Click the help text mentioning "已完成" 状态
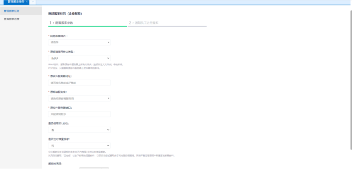Image resolution: width=352 pixels, height=169 pixels. click(x=111, y=155)
